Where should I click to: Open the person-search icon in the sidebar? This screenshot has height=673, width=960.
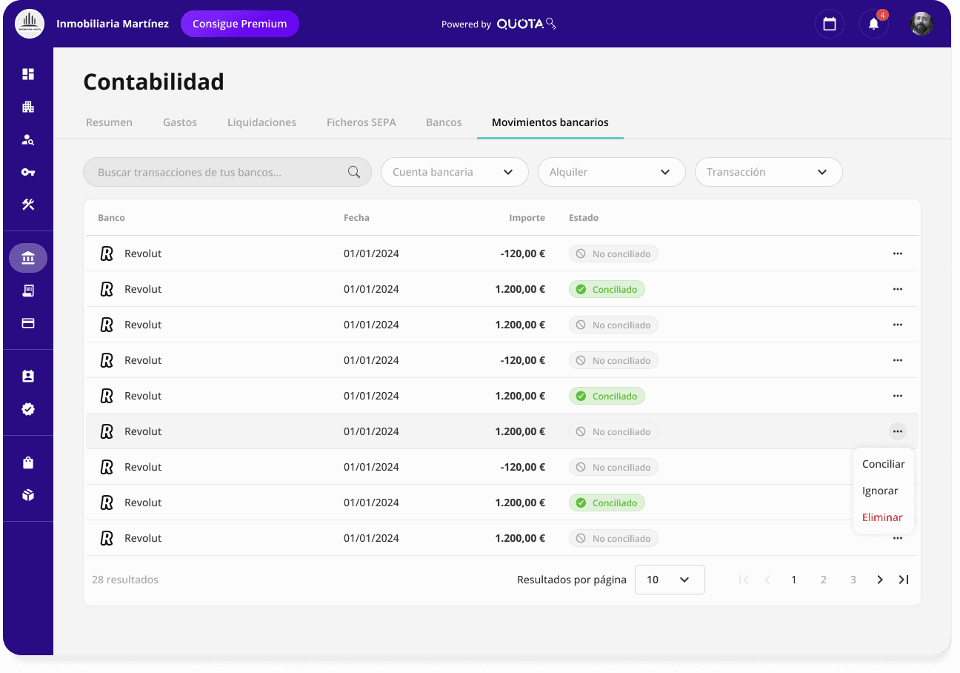click(x=28, y=139)
